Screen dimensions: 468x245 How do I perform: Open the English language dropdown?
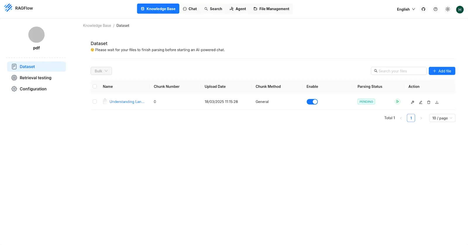coord(406,9)
